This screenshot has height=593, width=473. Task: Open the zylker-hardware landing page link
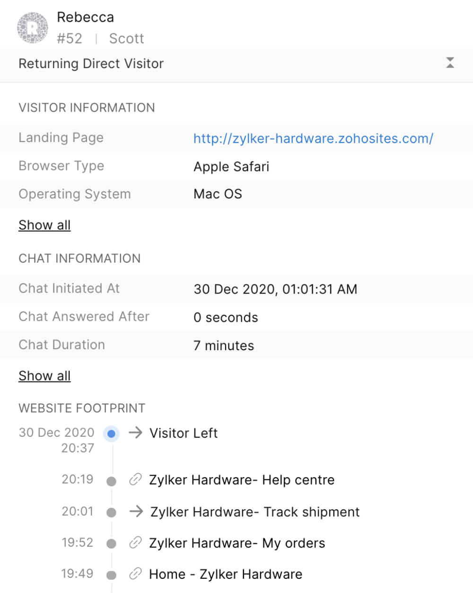tap(313, 138)
